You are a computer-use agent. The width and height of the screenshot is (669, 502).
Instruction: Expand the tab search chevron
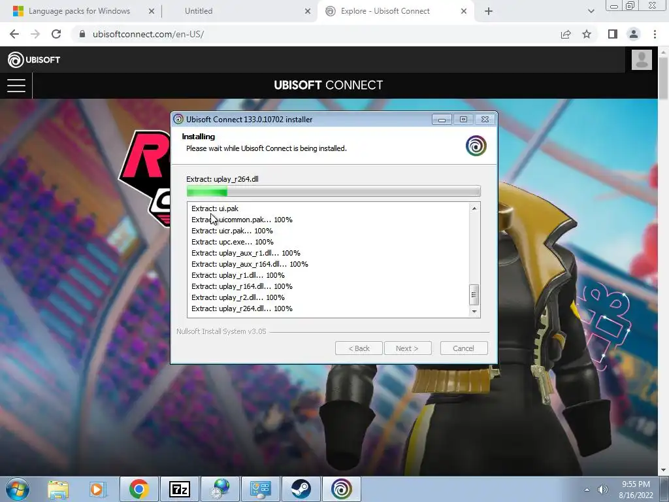[591, 11]
